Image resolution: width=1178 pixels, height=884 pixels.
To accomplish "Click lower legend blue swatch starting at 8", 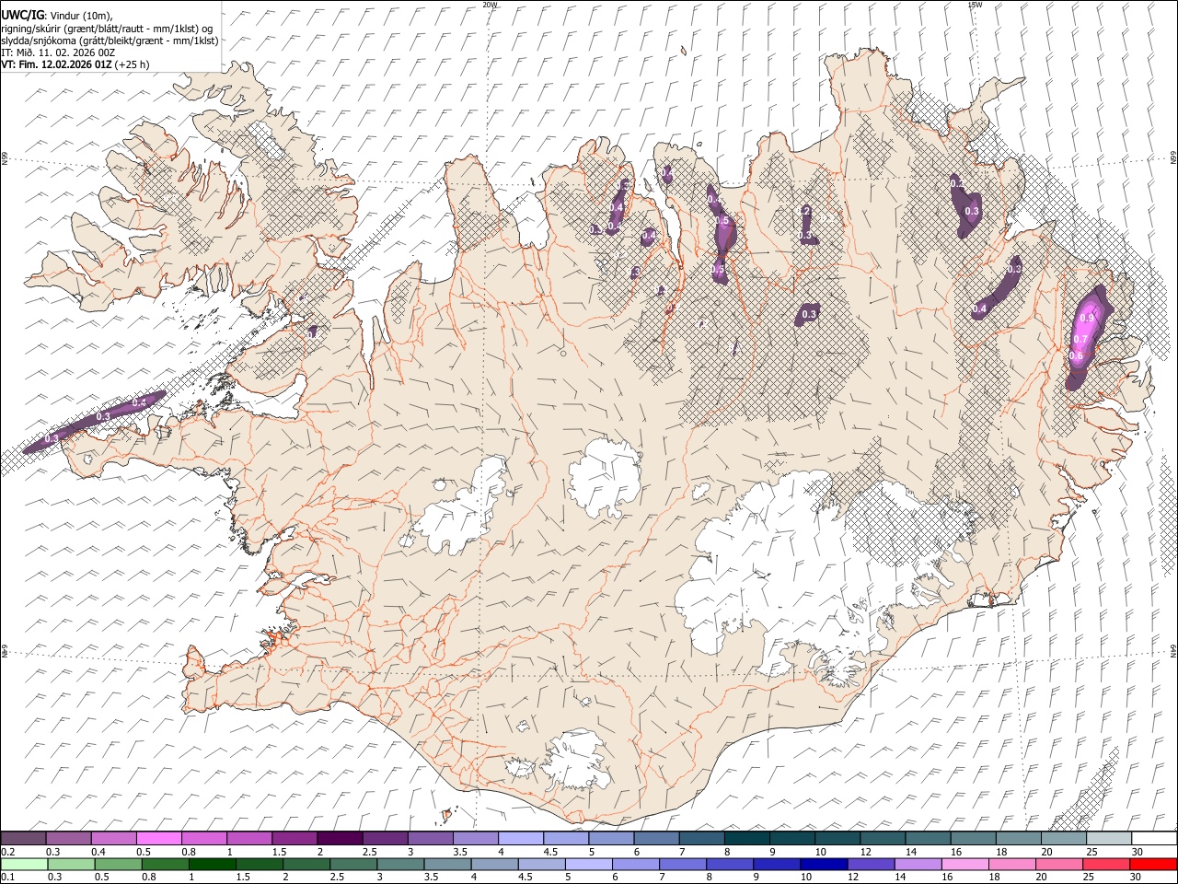I will [x=730, y=864].
